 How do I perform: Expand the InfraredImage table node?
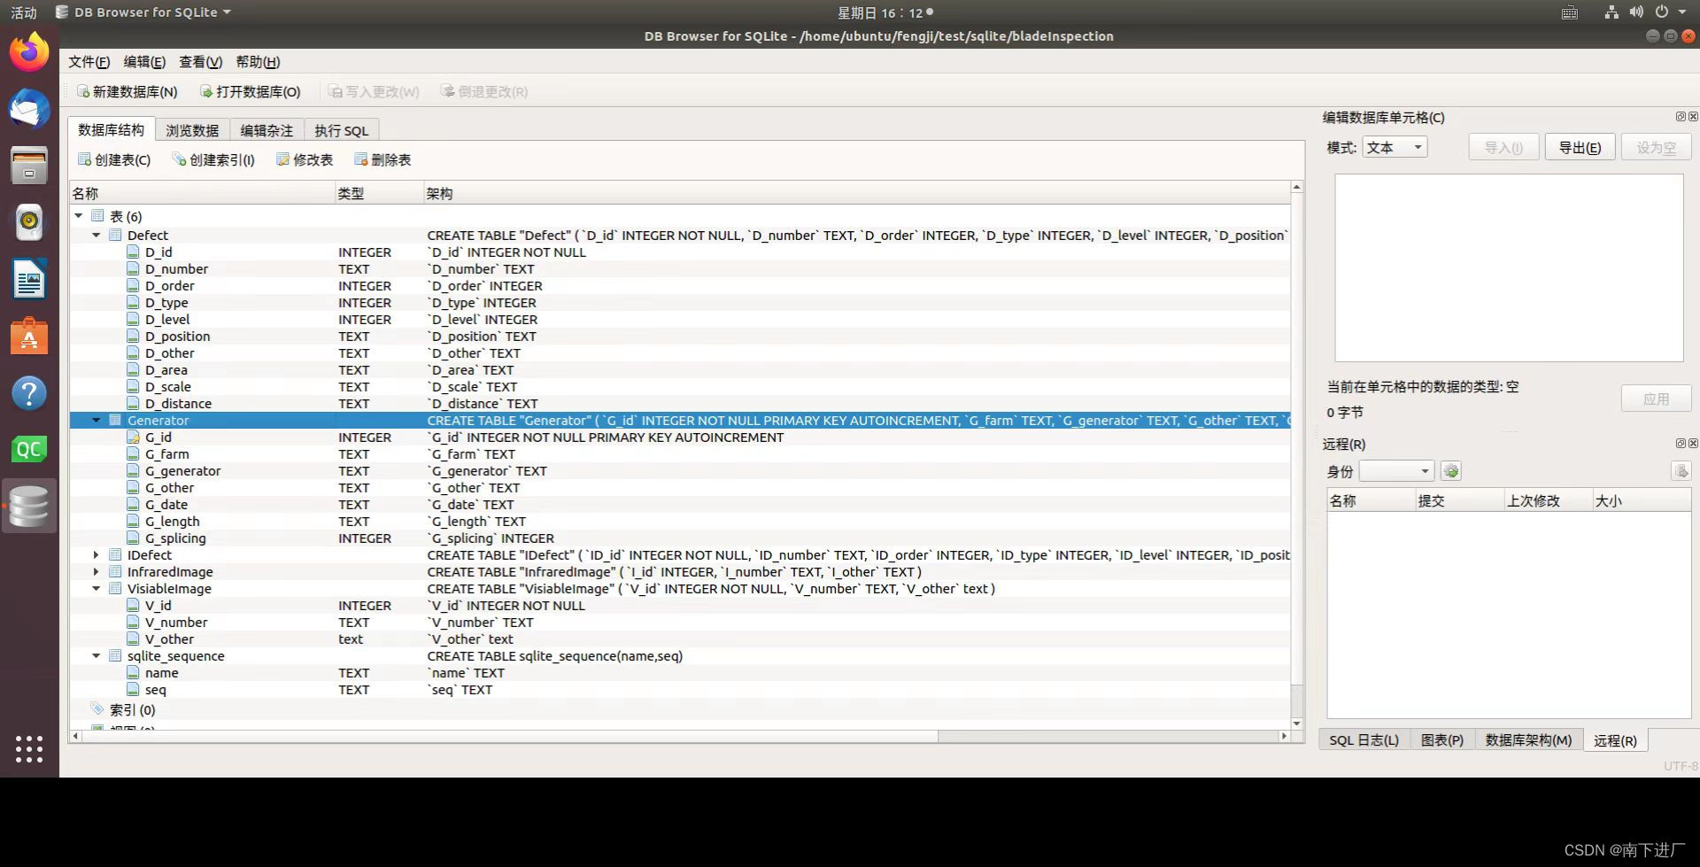pos(97,571)
